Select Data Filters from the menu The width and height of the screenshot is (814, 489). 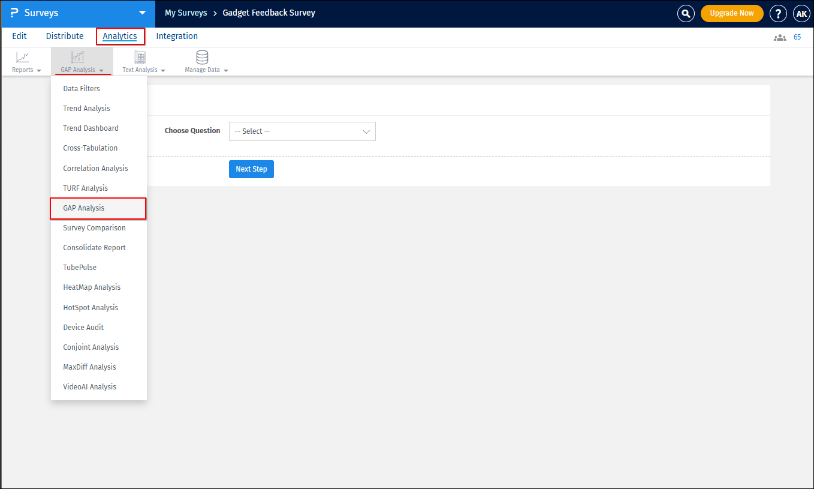99,89
